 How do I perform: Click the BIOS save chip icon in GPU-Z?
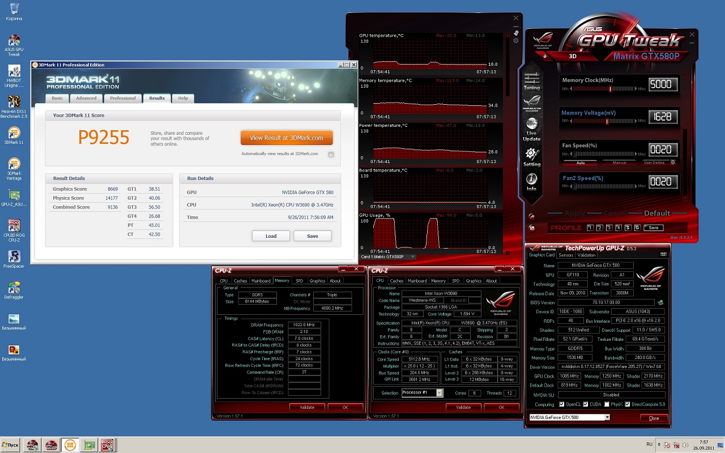pyautogui.click(x=660, y=303)
